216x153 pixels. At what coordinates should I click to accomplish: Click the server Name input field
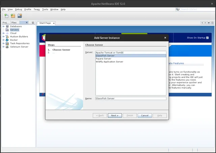[x=131, y=99]
